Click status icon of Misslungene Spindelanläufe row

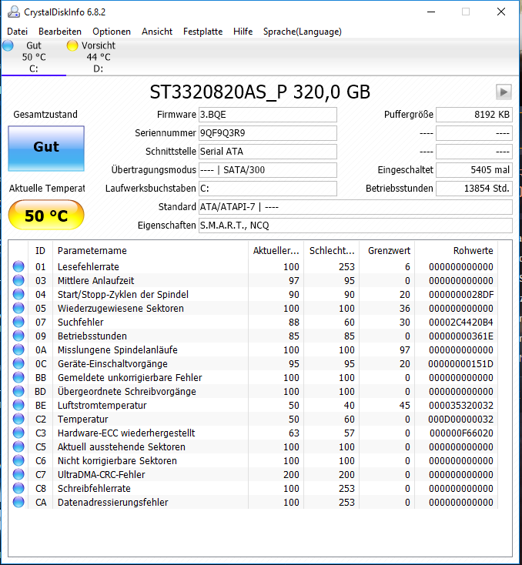pyautogui.click(x=18, y=349)
